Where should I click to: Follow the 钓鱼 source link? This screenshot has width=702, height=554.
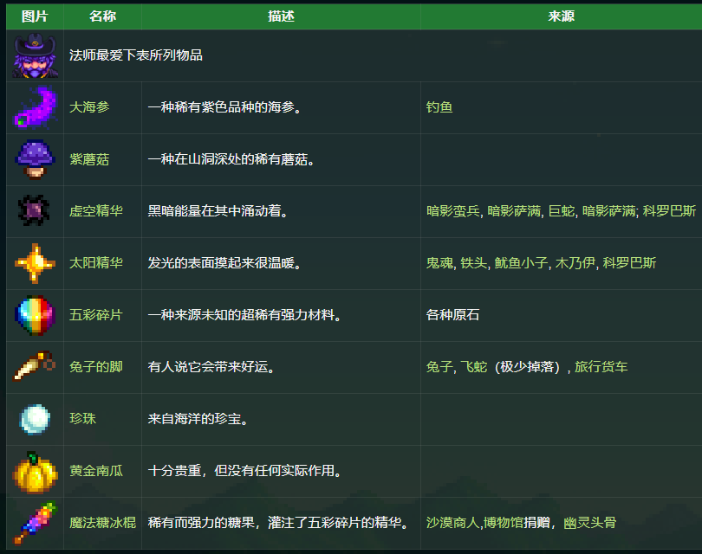439,107
